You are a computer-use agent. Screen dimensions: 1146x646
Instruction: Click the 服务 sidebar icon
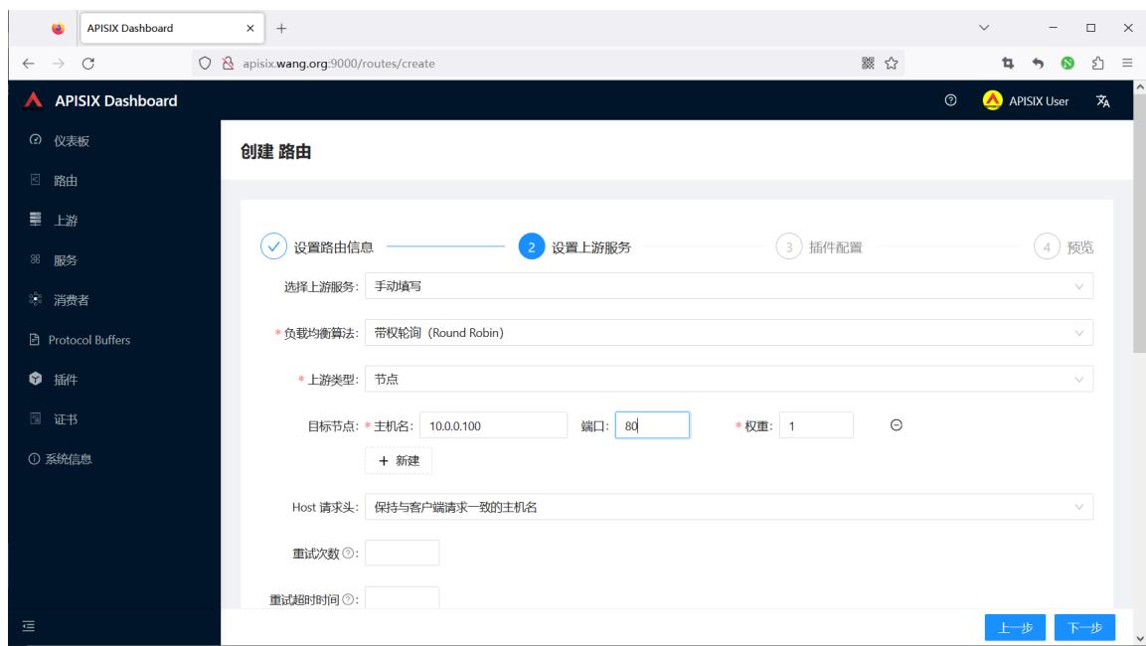click(x=35, y=258)
